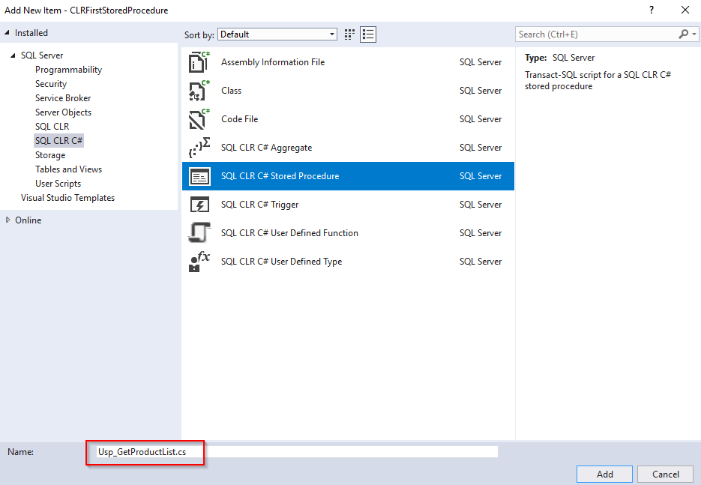This screenshot has width=701, height=485.
Task: Click the SQL CLR C# Stored Procedure icon
Action: (x=199, y=176)
